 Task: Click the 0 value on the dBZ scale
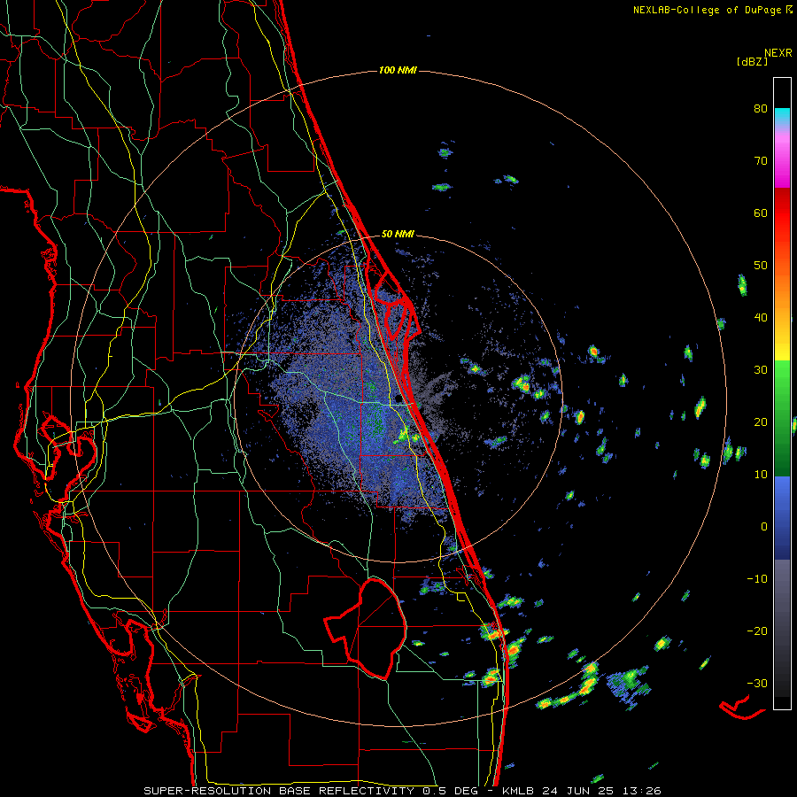[764, 527]
